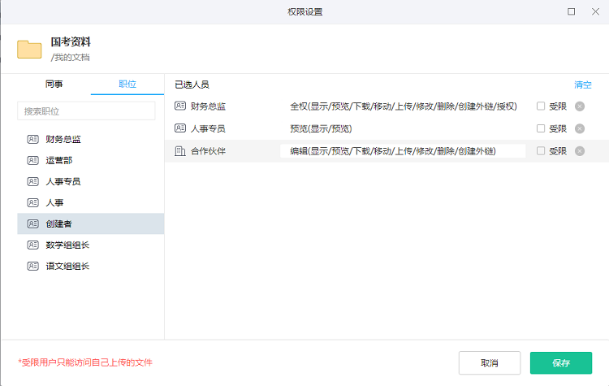Click building icon of 合作伙伴 row

click(180, 151)
